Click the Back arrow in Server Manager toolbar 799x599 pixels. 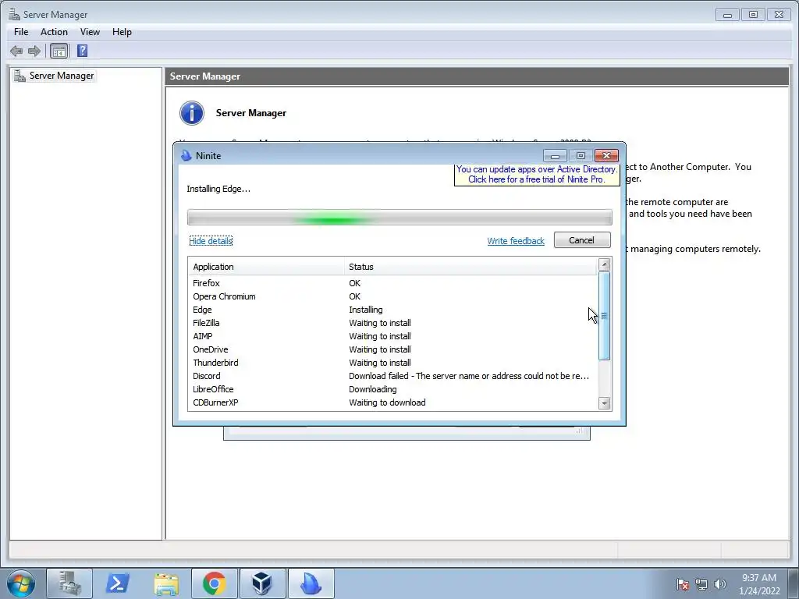click(x=16, y=51)
